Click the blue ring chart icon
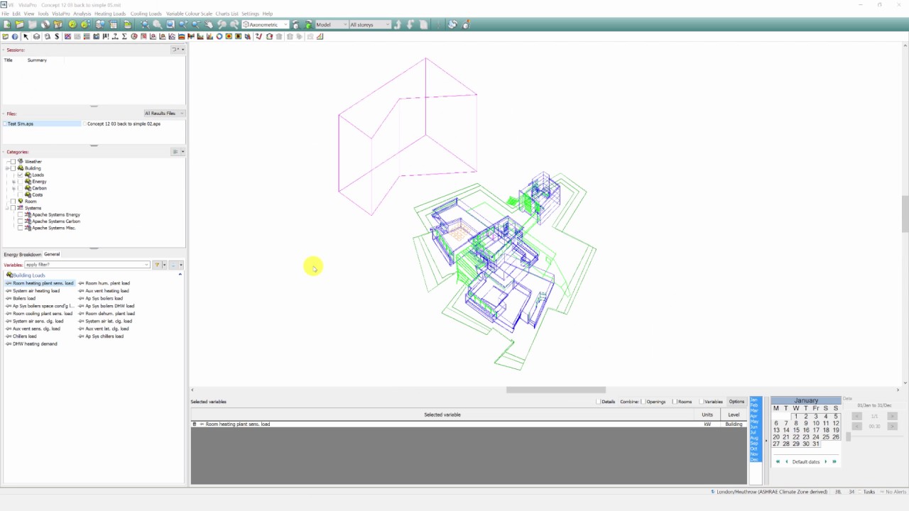The image size is (909, 511). point(219,36)
